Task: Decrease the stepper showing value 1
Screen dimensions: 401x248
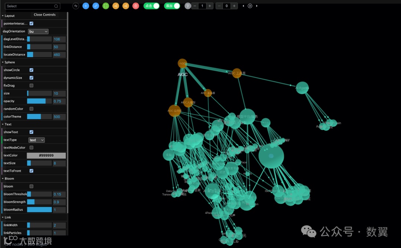Action: pos(195,6)
